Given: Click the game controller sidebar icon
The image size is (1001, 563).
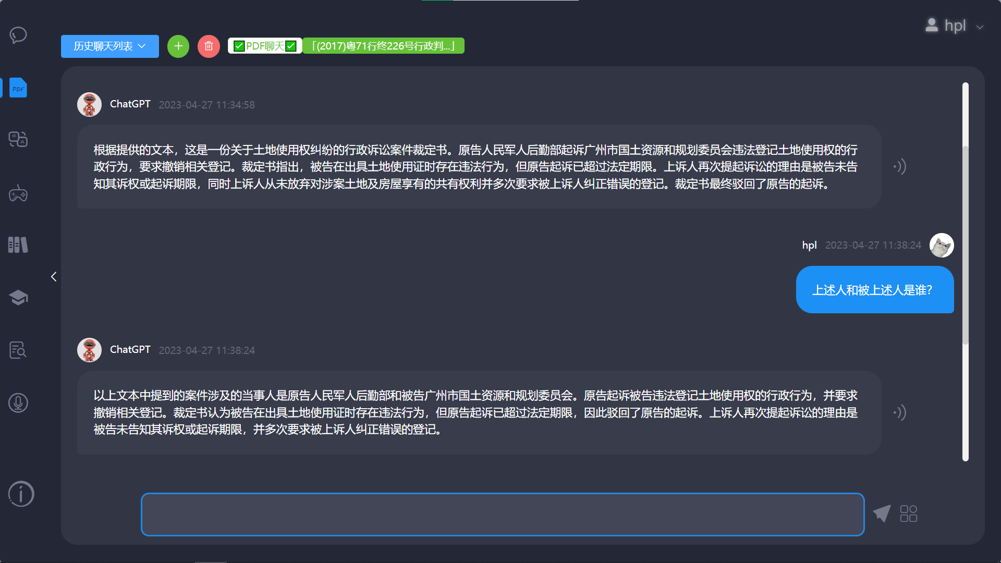Looking at the screenshot, I should (18, 193).
